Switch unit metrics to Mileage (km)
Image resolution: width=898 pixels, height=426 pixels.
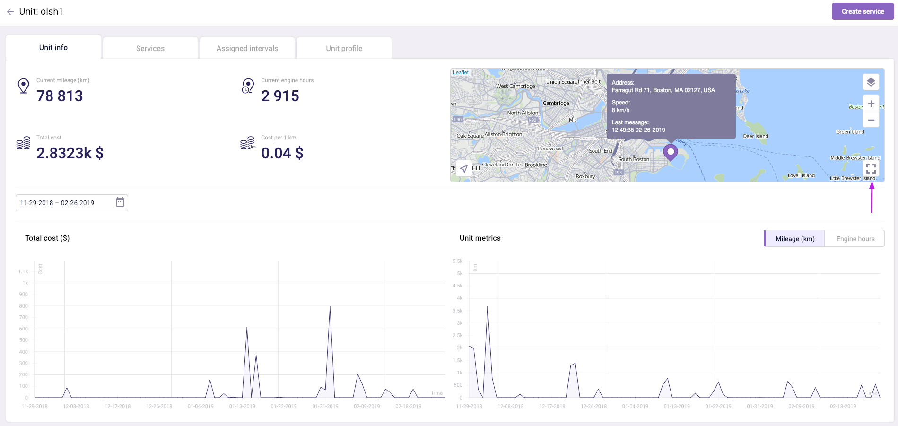pyautogui.click(x=794, y=239)
